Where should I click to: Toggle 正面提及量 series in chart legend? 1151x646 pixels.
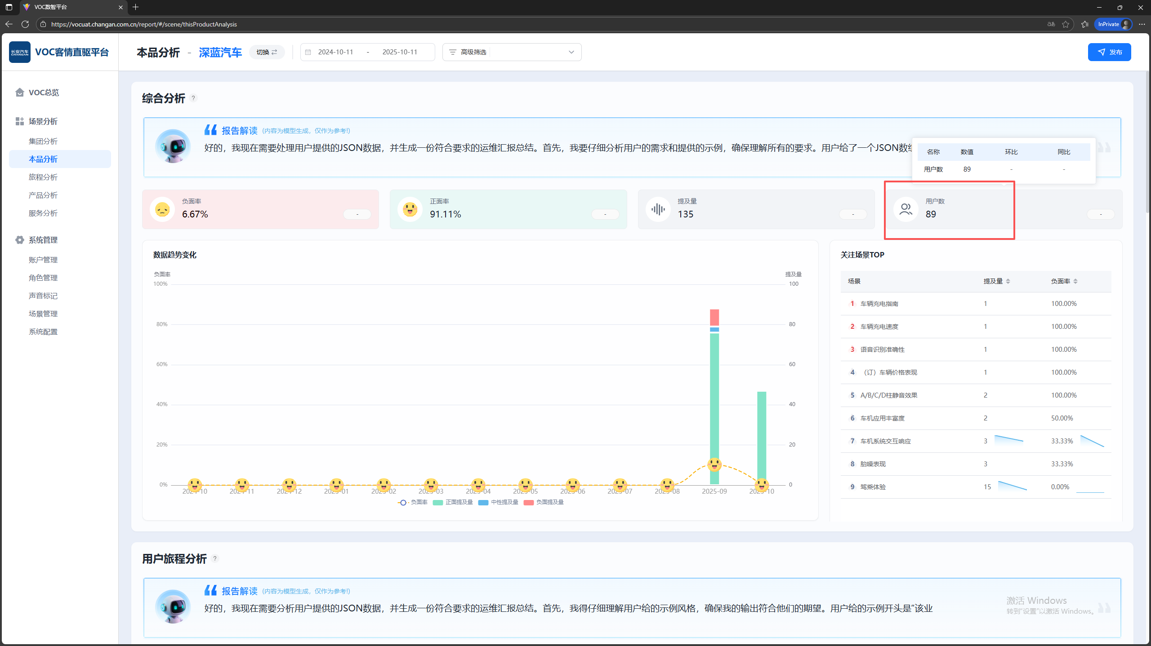click(453, 502)
